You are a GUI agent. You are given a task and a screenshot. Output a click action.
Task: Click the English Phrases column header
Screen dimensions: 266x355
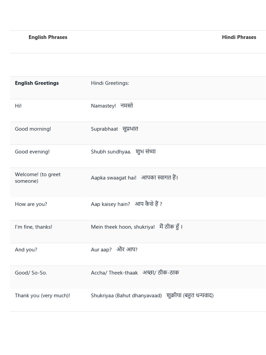[x=48, y=37]
